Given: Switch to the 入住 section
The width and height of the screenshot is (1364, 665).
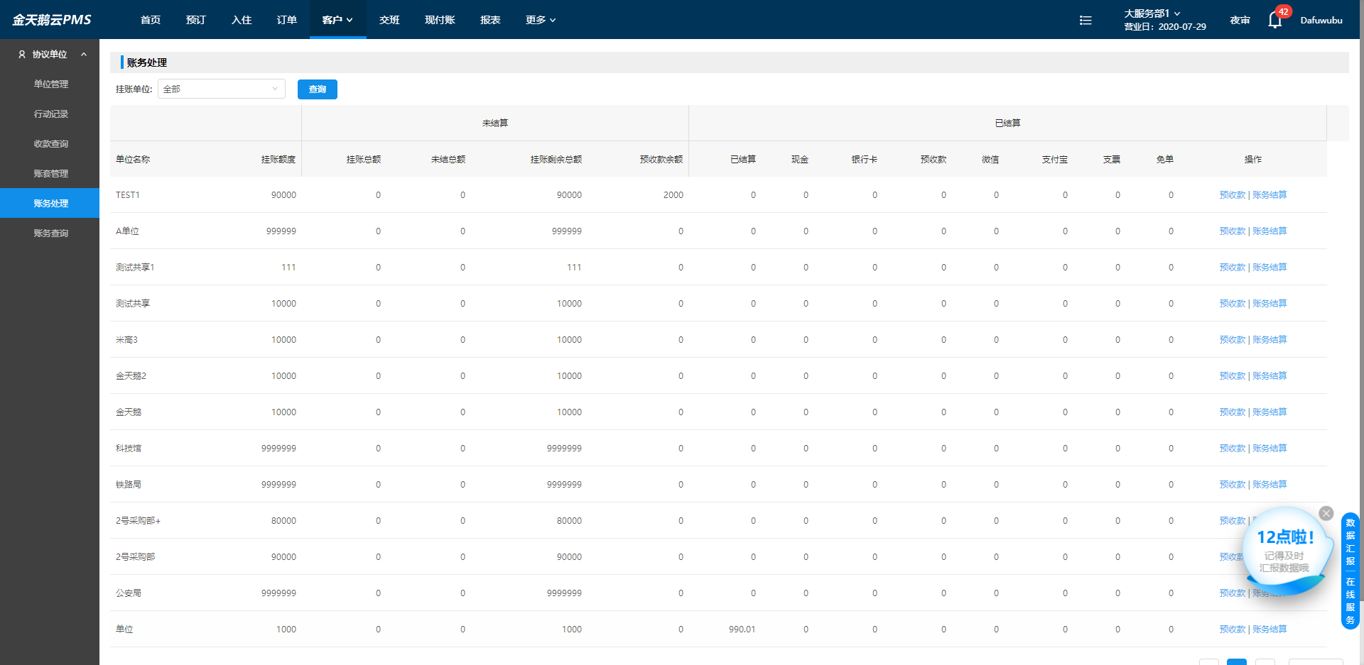Looking at the screenshot, I should pyautogui.click(x=242, y=20).
